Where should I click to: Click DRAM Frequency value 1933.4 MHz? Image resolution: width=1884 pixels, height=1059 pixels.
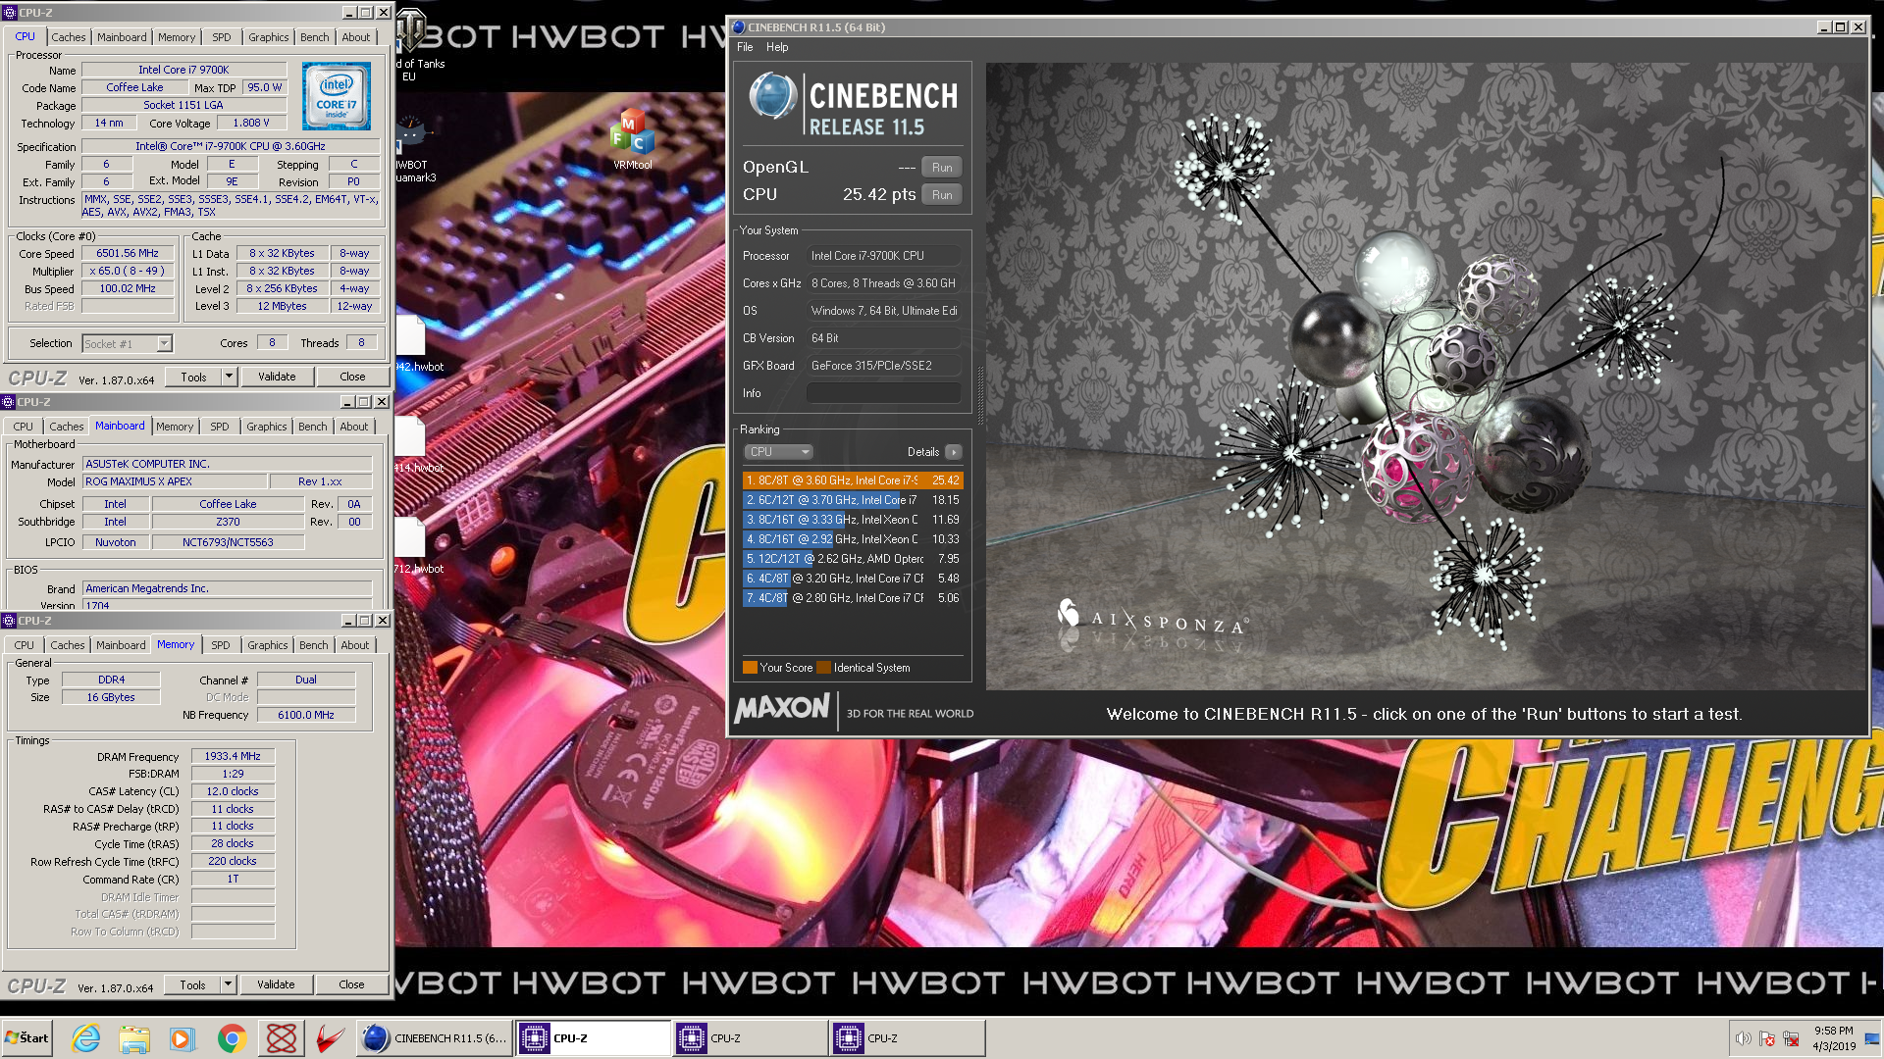[x=233, y=756]
